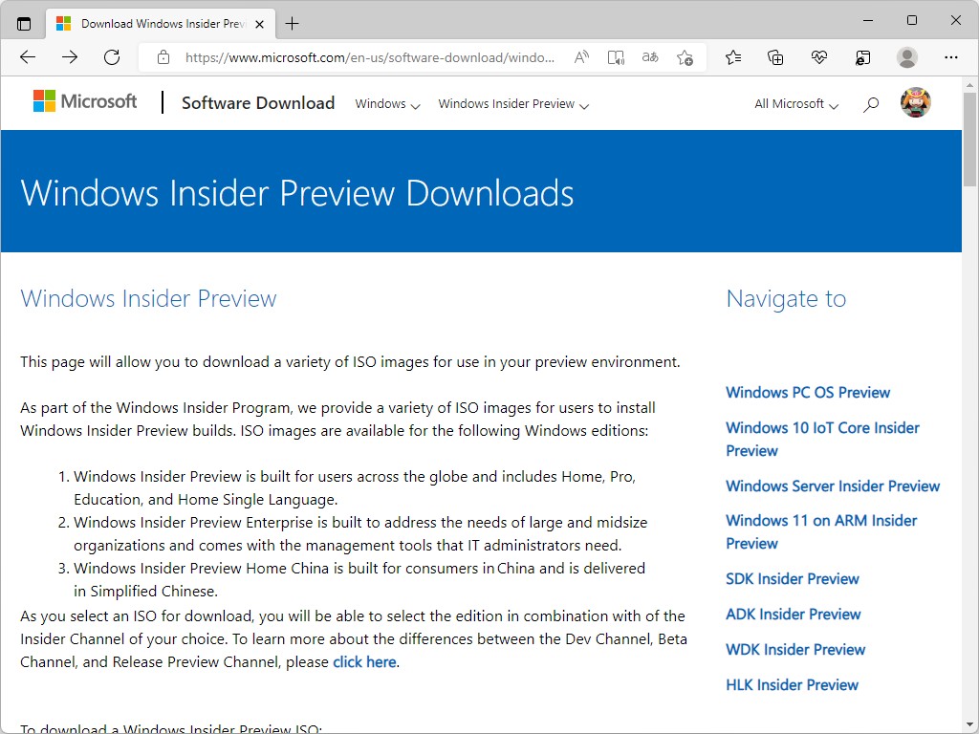Open the site search magnifier icon

[871, 104]
